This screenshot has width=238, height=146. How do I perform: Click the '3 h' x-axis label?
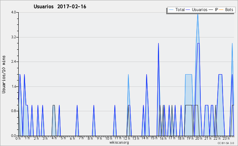coord(45,138)
